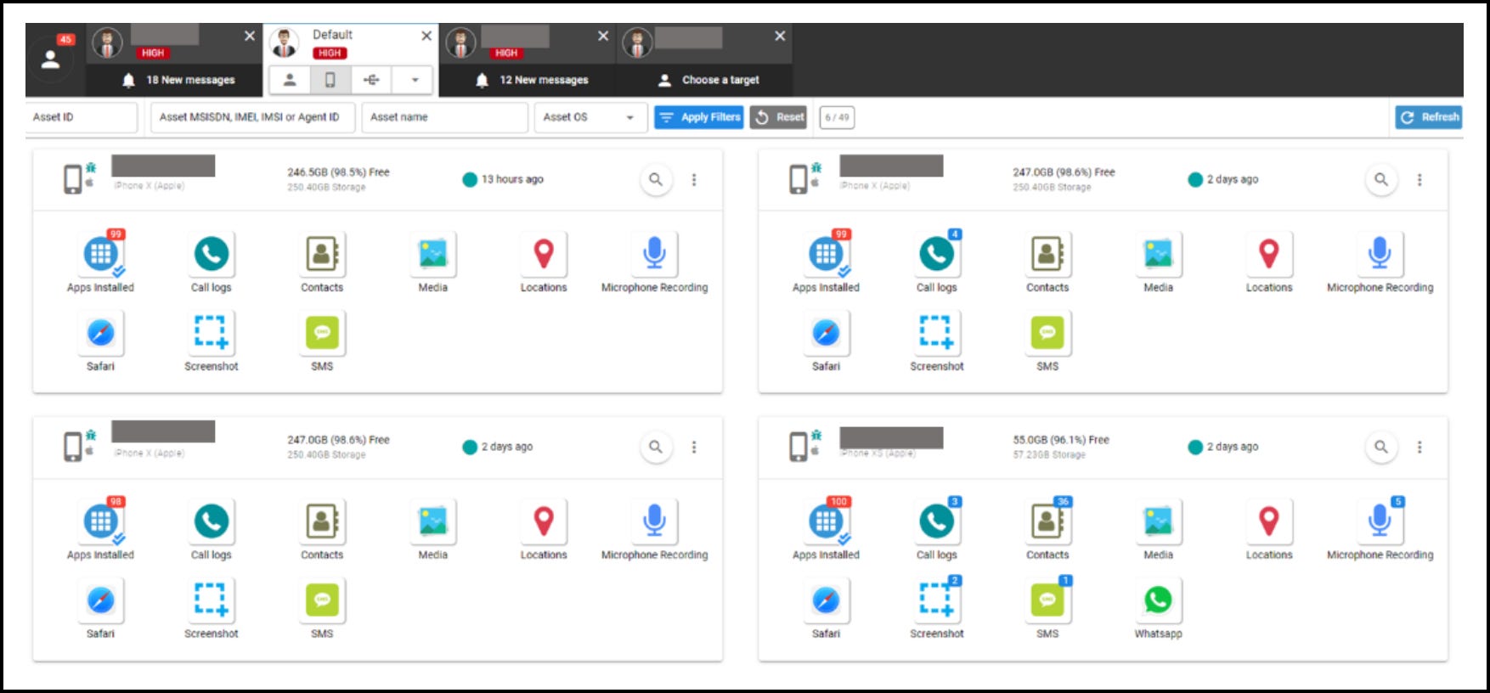Open Media in the 13 hours ago card

pos(433,254)
